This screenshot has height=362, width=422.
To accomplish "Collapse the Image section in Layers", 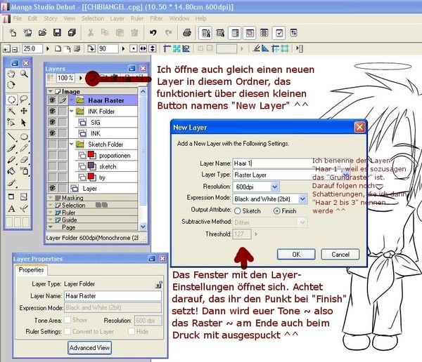I will tap(50, 92).
